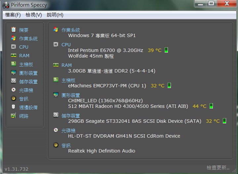Screen dimensions: 238x174
Task: Open the 檢視(V) menu
Action: pos(34,15)
